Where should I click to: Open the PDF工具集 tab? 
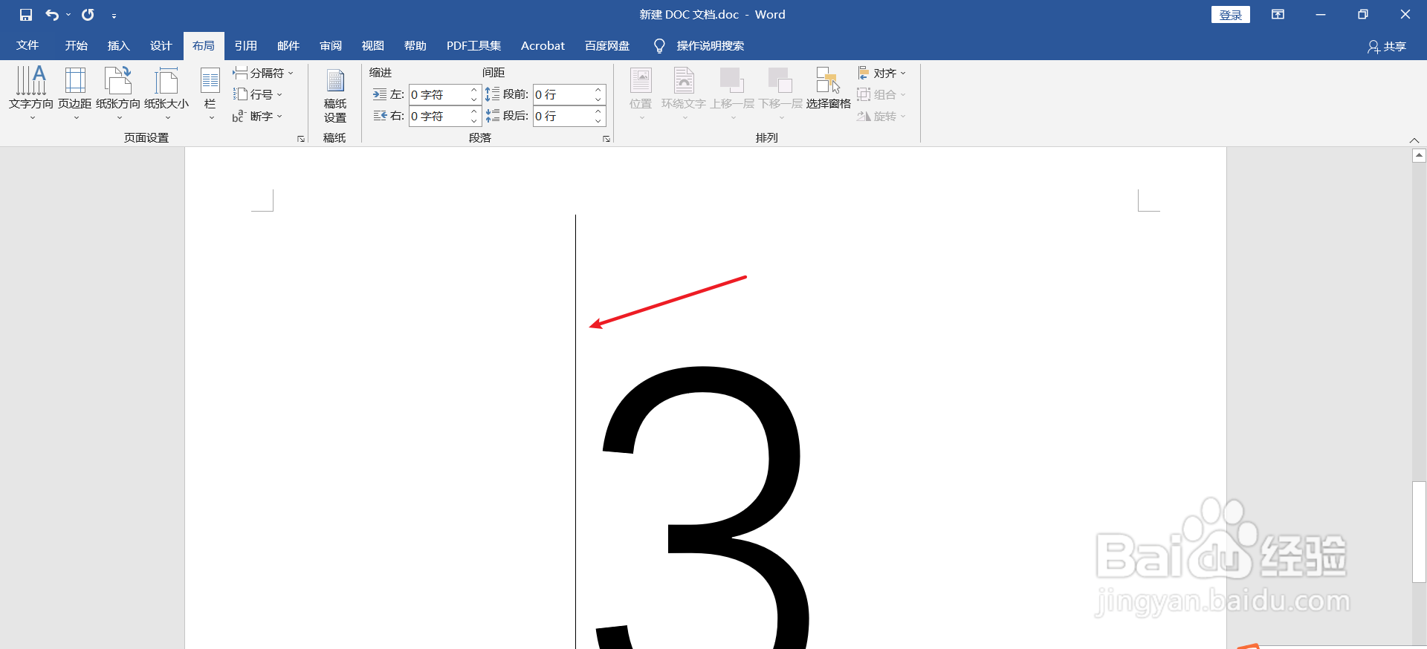click(x=474, y=46)
